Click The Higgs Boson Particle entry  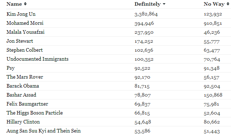coord(35,113)
